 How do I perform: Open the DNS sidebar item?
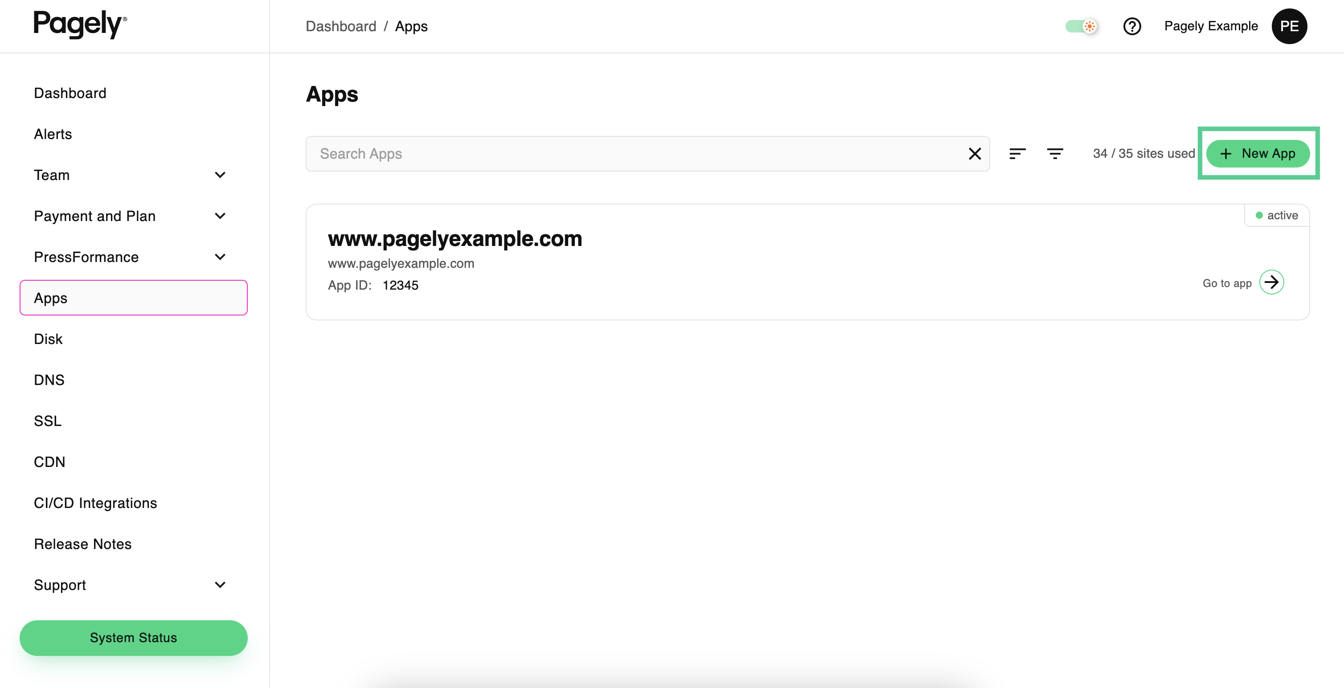click(49, 380)
